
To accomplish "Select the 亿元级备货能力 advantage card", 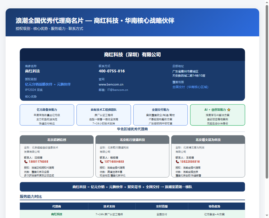I will click(x=47, y=115).
